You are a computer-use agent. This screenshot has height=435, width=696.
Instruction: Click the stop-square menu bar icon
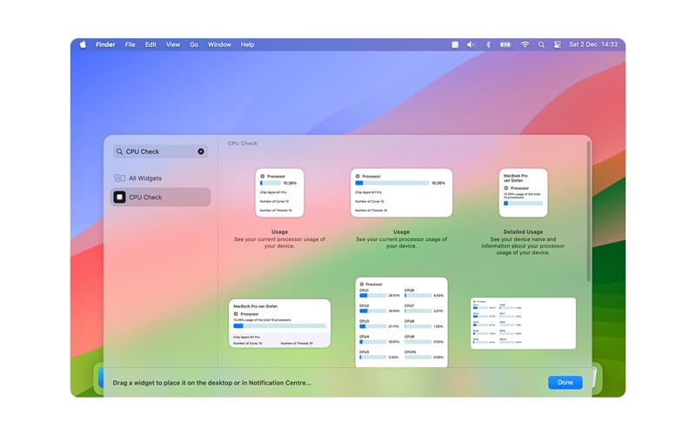coord(455,44)
